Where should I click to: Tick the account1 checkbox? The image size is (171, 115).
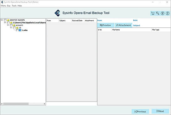11,25
